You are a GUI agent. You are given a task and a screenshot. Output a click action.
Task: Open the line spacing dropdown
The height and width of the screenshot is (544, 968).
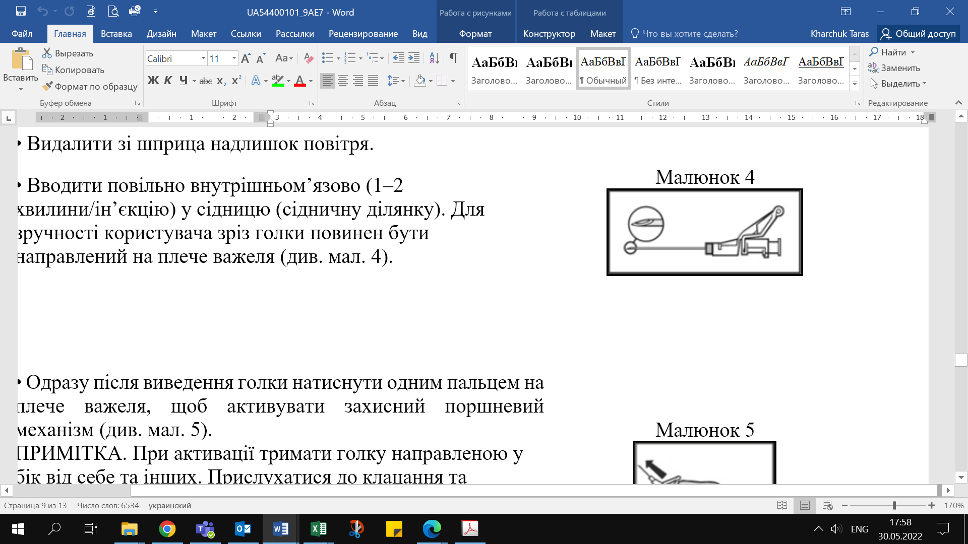[396, 81]
